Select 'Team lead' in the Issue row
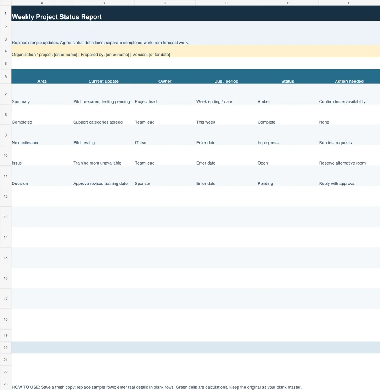Image resolution: width=380 pixels, height=390 pixels. [165, 156]
